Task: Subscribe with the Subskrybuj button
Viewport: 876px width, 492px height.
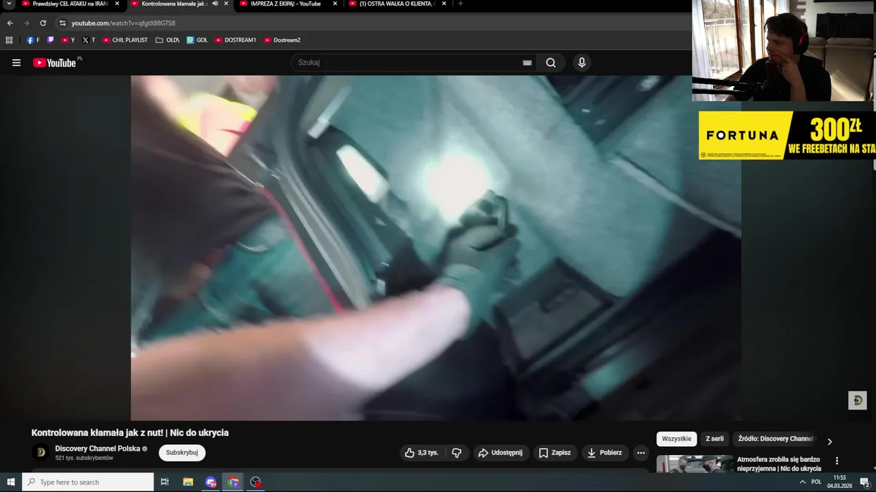Action: point(182,452)
